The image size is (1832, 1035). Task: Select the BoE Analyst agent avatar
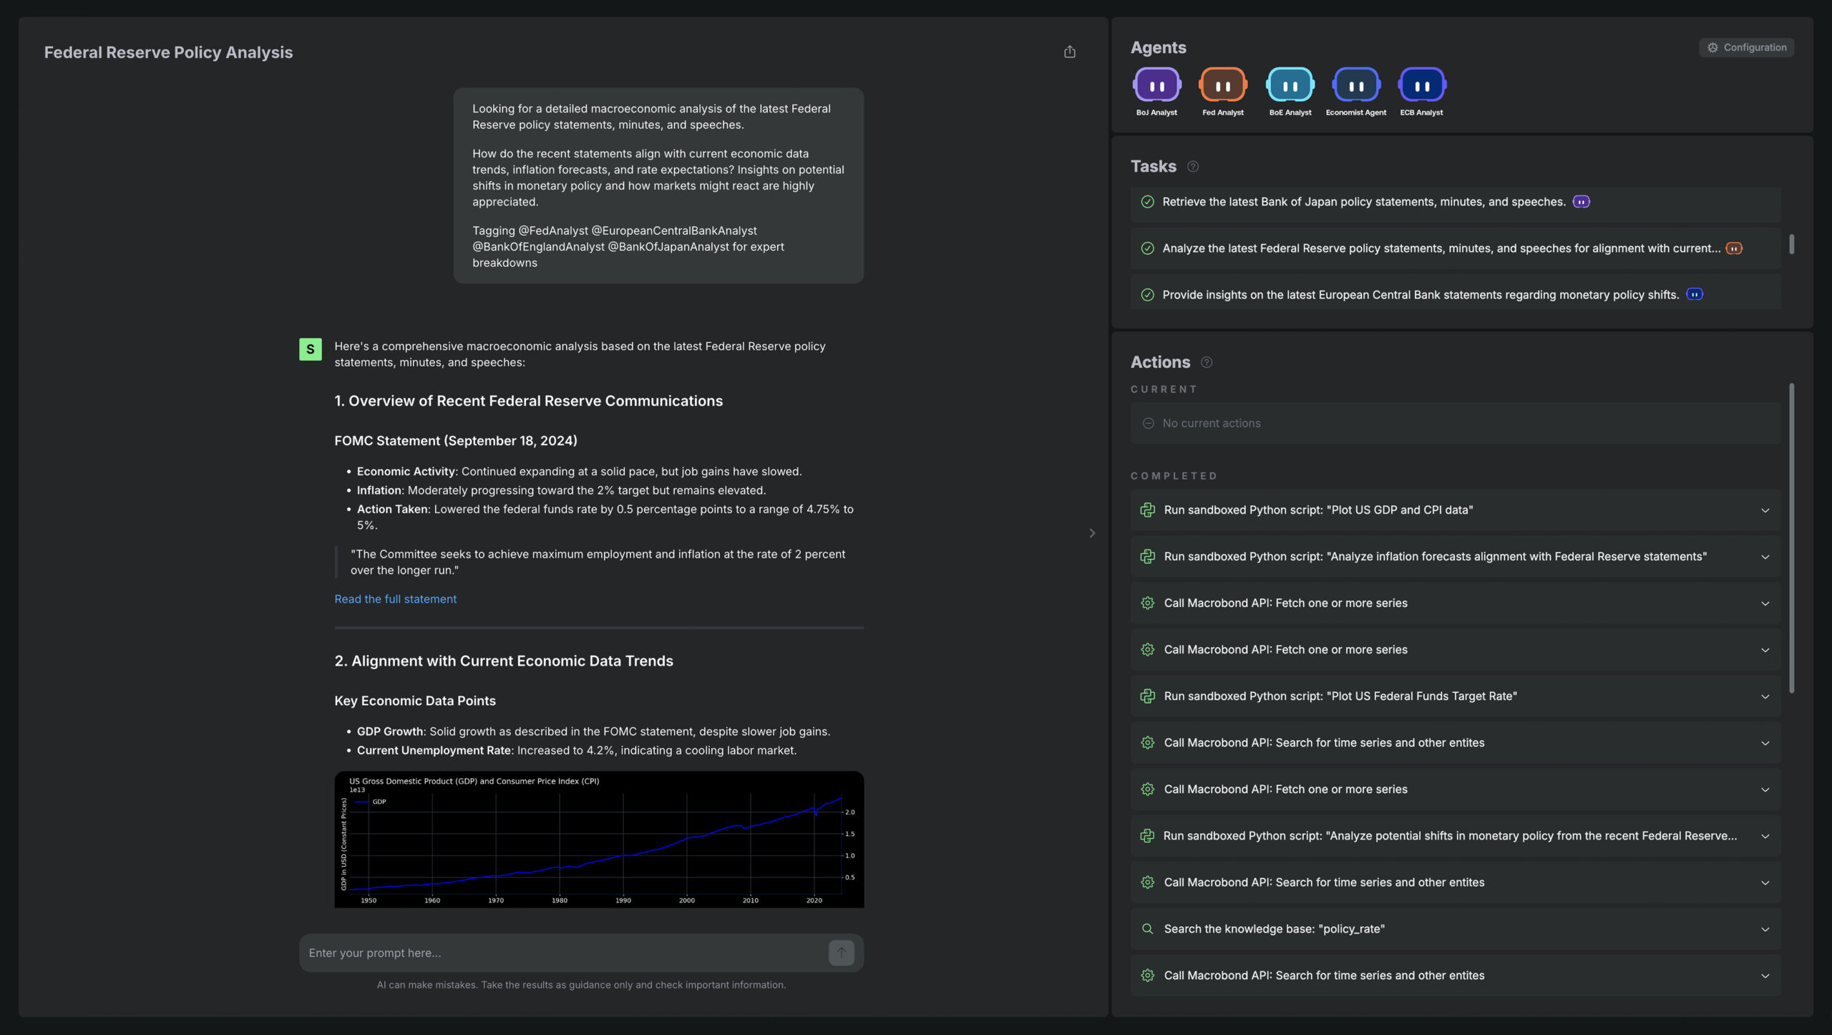1290,85
